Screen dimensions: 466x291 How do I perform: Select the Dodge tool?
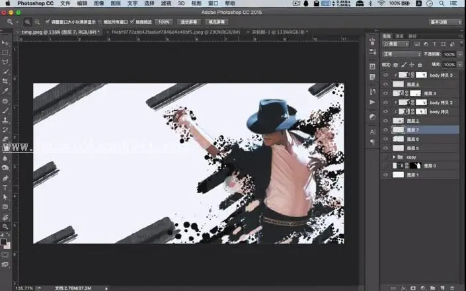click(x=5, y=168)
